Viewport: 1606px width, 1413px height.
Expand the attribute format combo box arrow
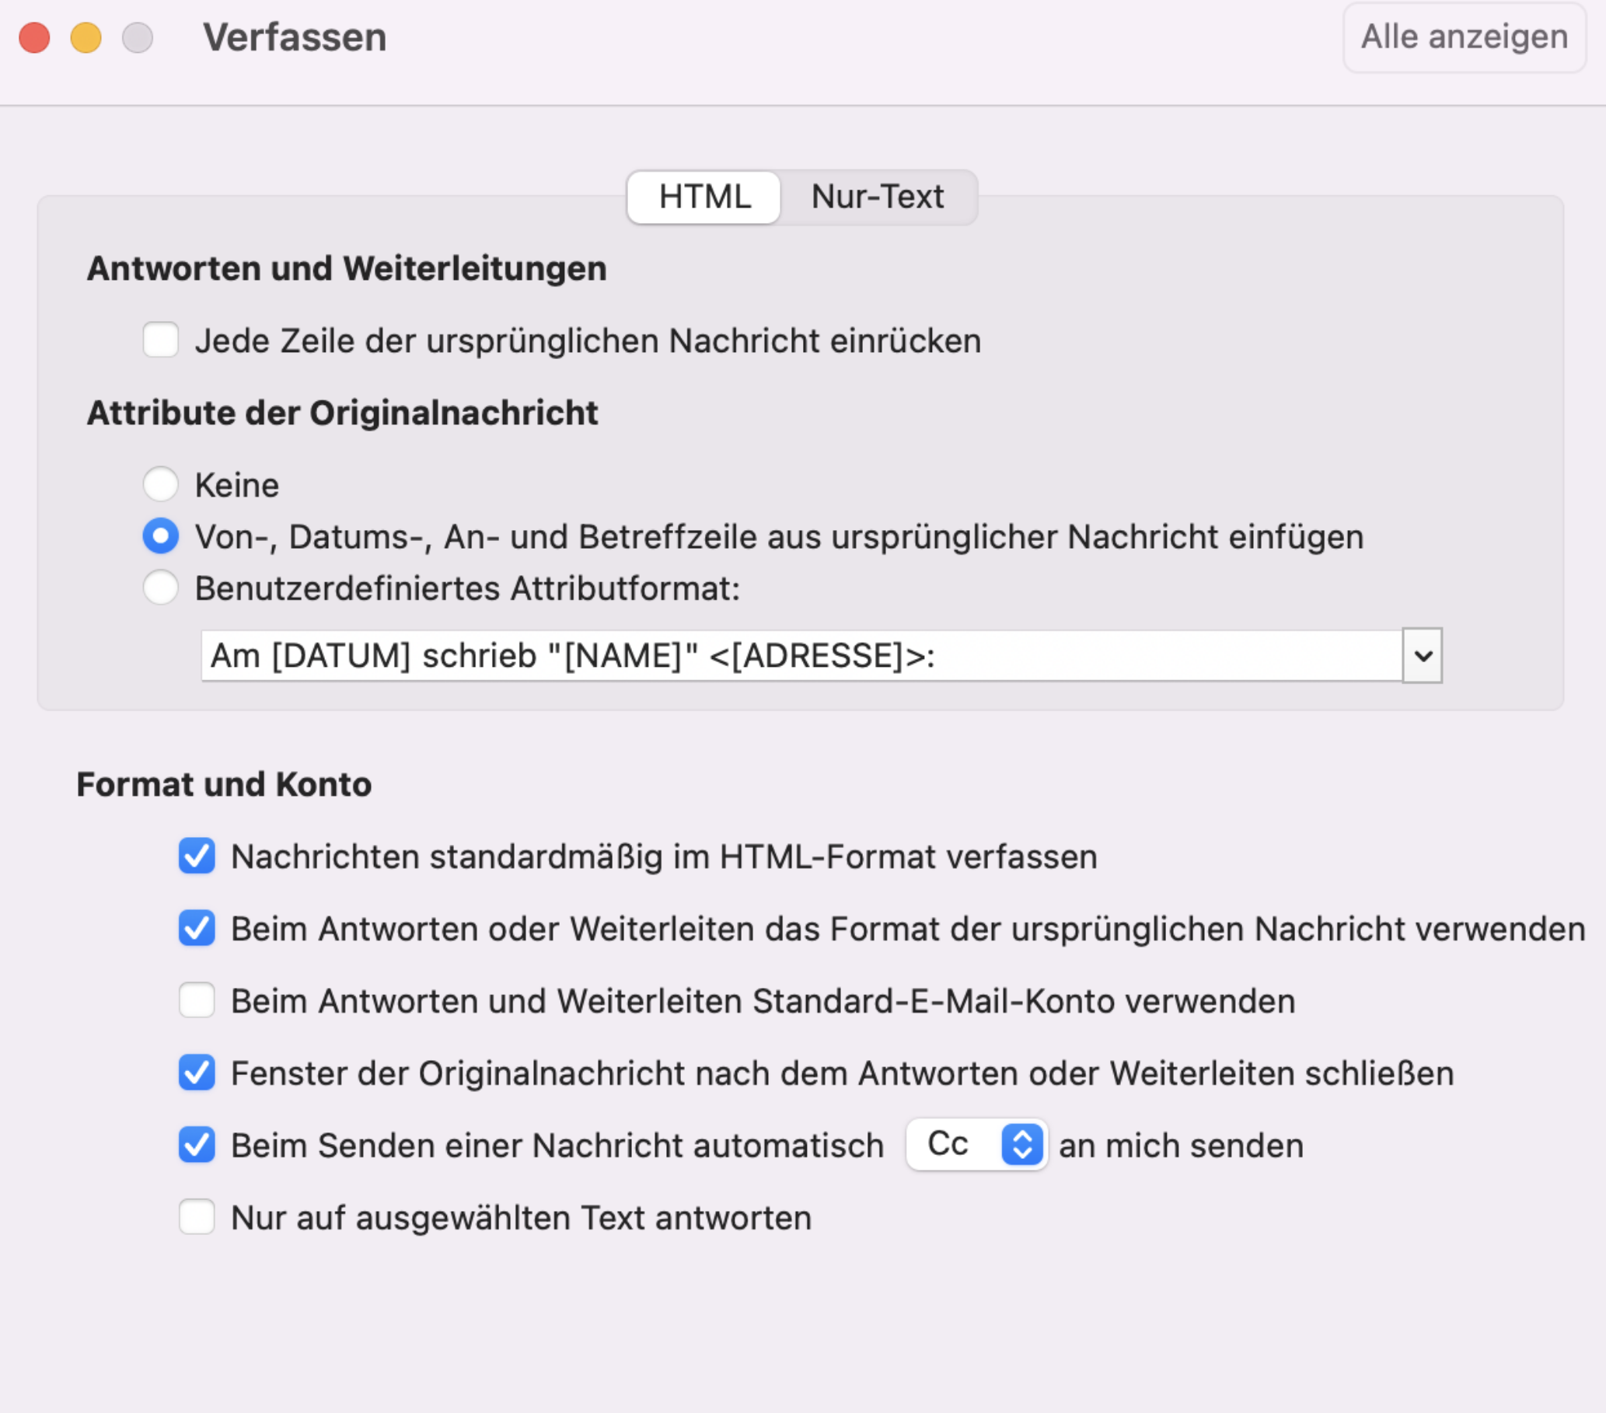1422,655
